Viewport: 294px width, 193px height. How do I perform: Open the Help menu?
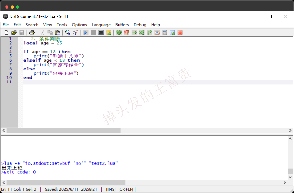click(155, 25)
